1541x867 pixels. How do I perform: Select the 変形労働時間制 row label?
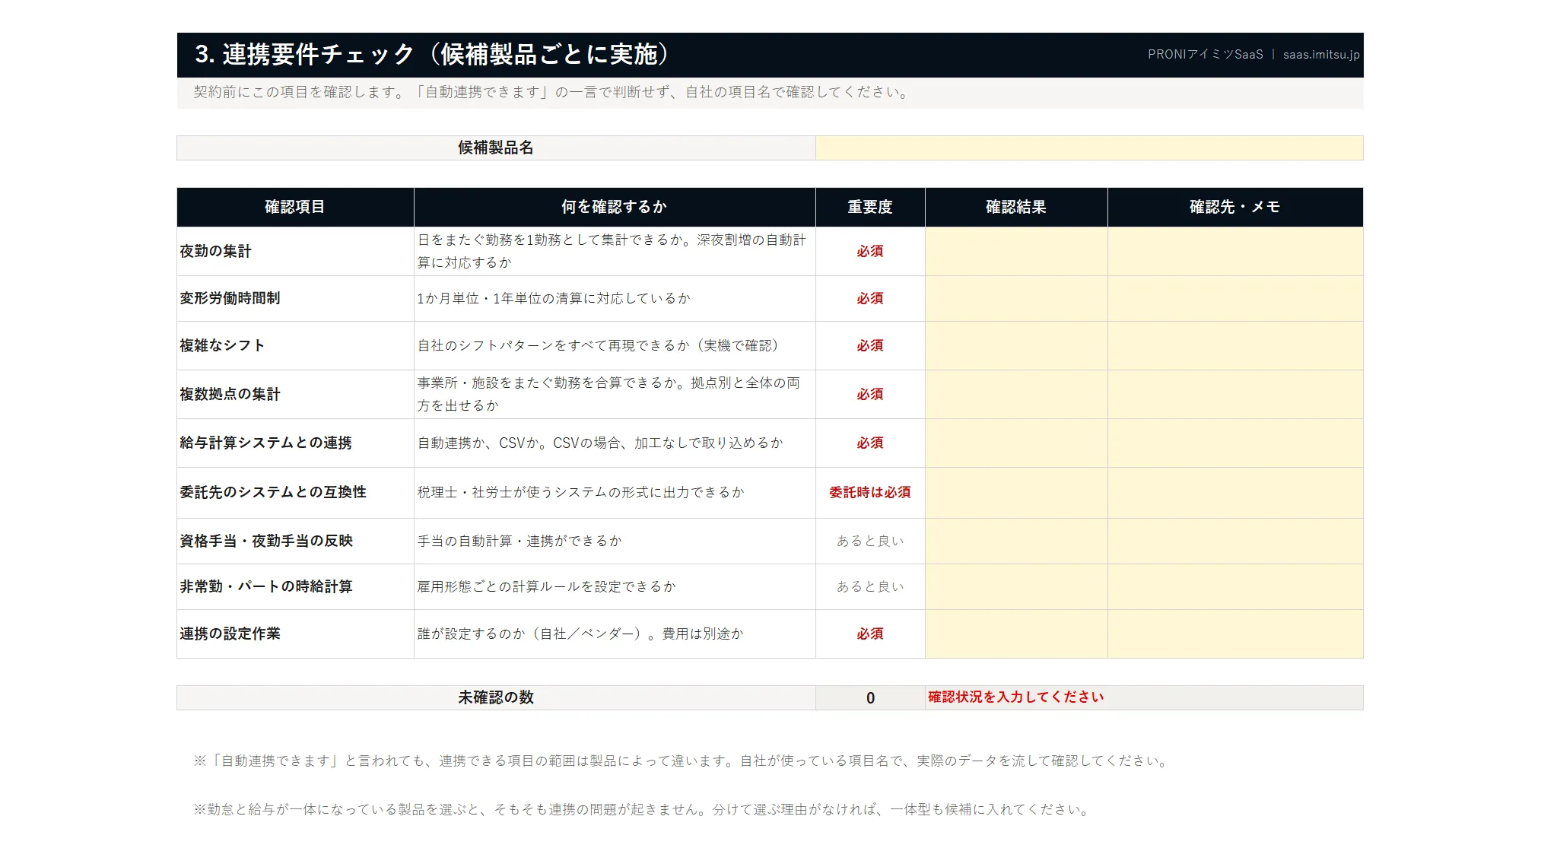click(295, 298)
